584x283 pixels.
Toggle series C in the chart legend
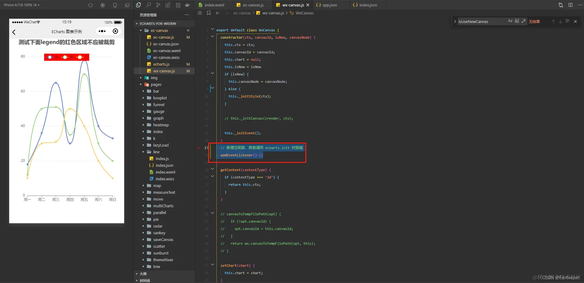[x=82, y=57]
